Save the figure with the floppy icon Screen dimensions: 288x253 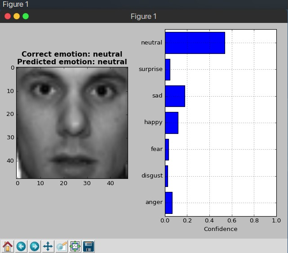[89, 246]
